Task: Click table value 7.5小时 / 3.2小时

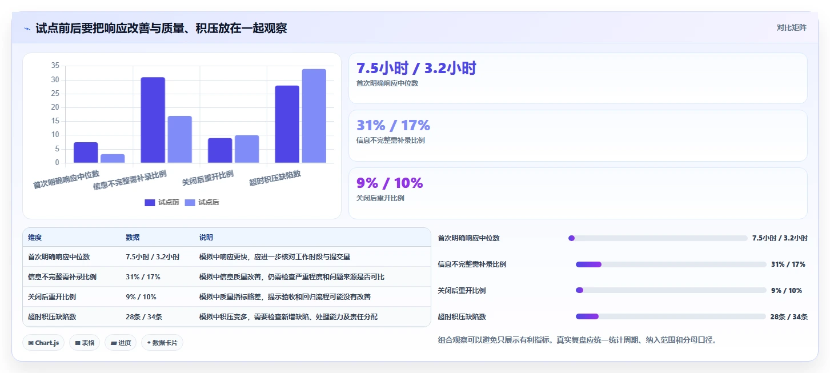Action: (x=153, y=257)
